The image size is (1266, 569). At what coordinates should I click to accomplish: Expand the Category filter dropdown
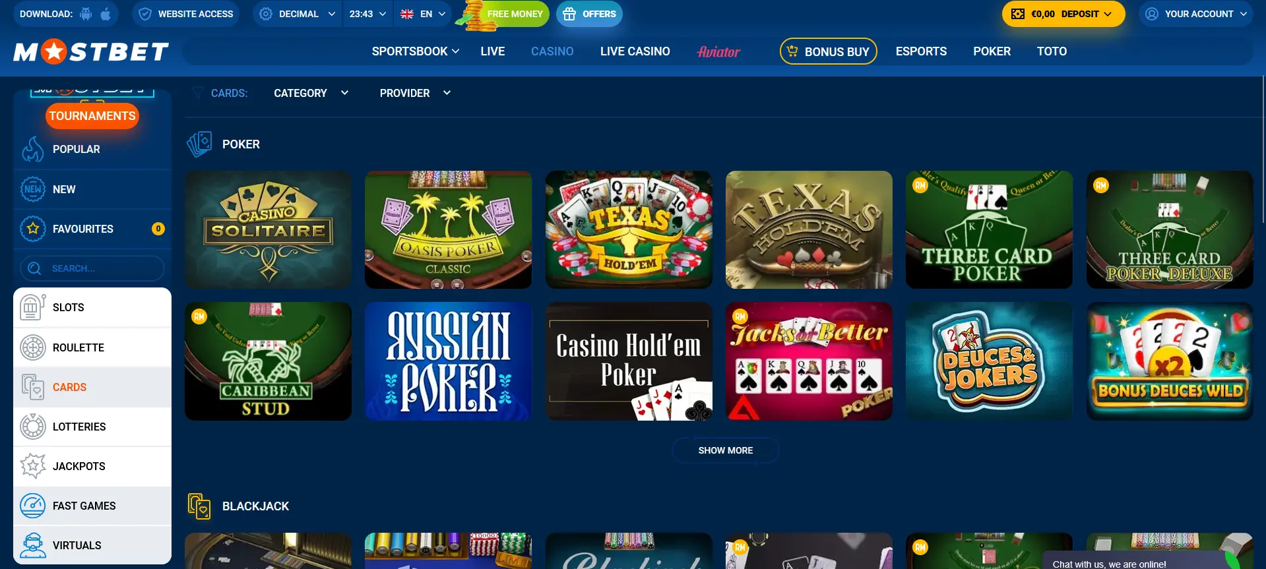click(x=311, y=93)
